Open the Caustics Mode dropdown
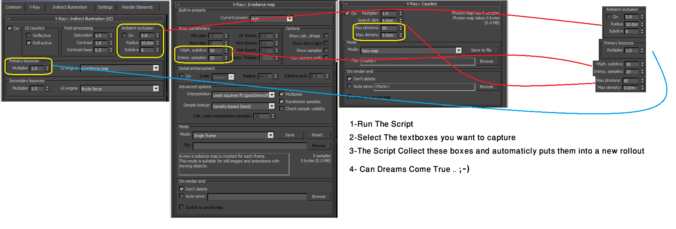This screenshot has width=676, height=229. (x=411, y=50)
